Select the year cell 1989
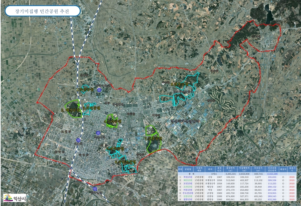 click(219, 193)
